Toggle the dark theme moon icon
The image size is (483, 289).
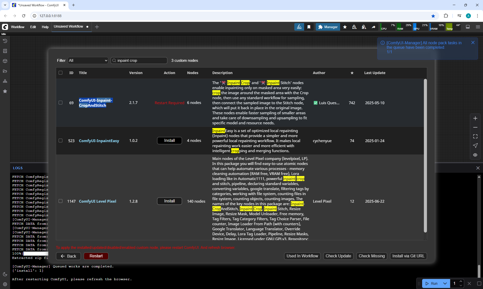pos(5,274)
